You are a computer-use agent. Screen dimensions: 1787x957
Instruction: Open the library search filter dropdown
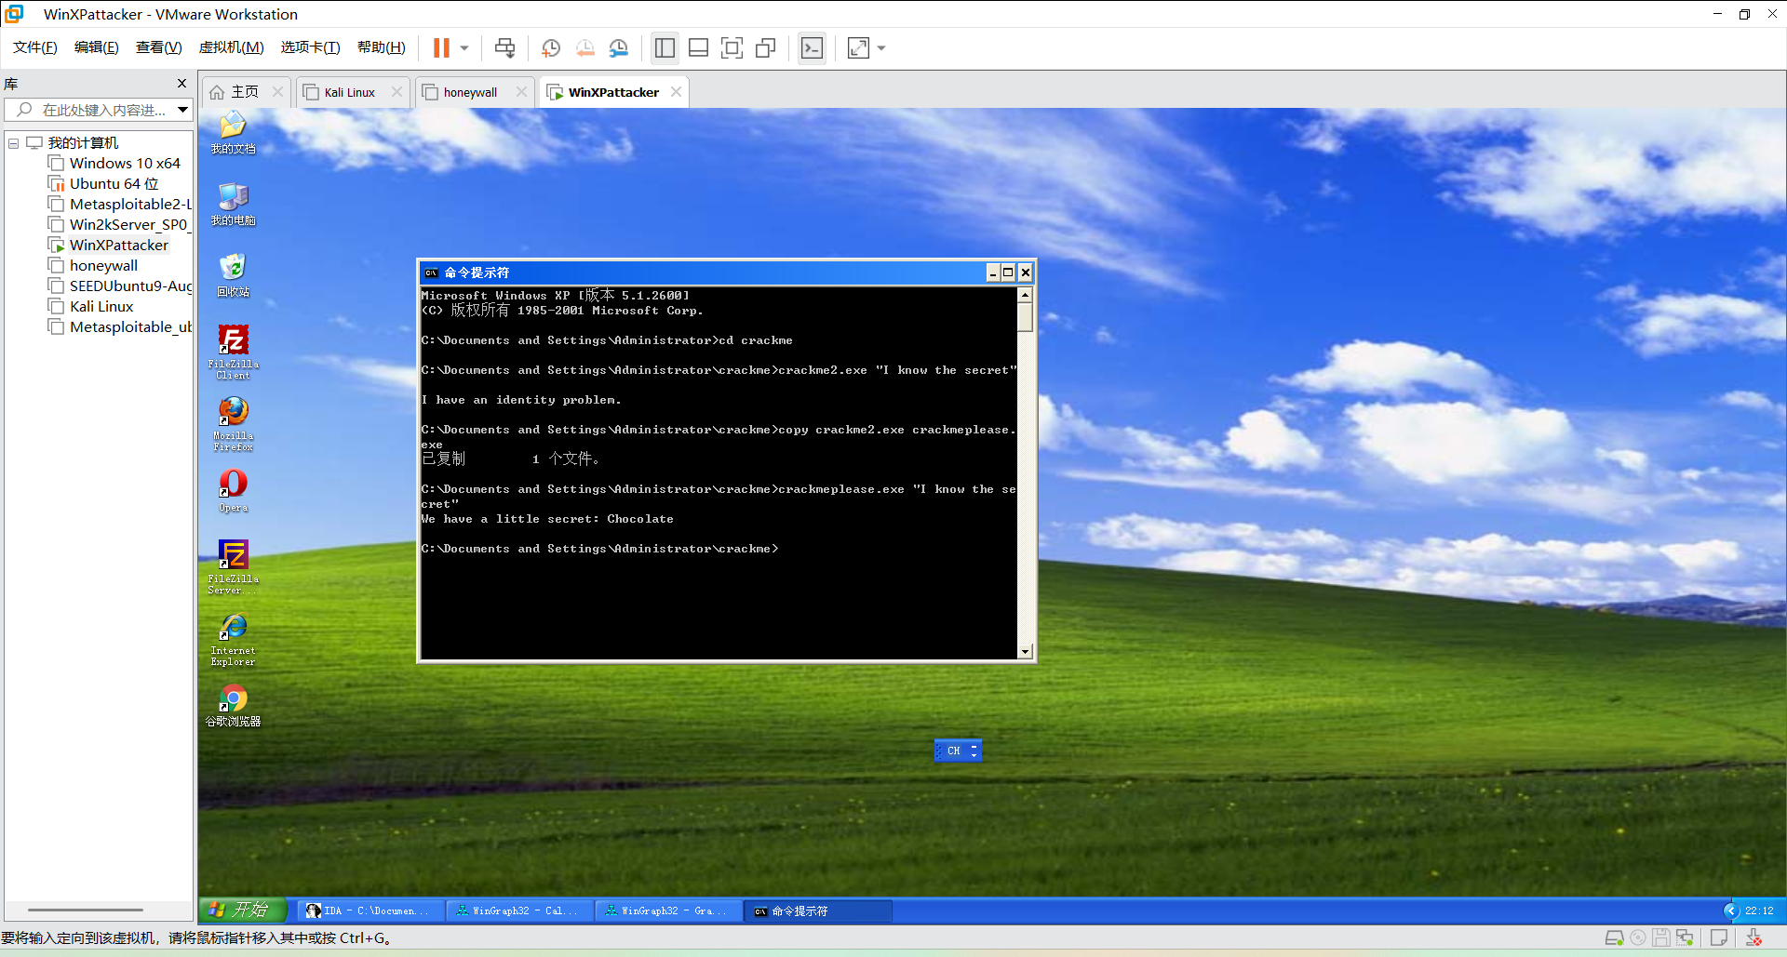pyautogui.click(x=183, y=110)
